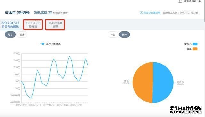Switch line chart to 累计 view
205x117 pixels.
(22, 35)
